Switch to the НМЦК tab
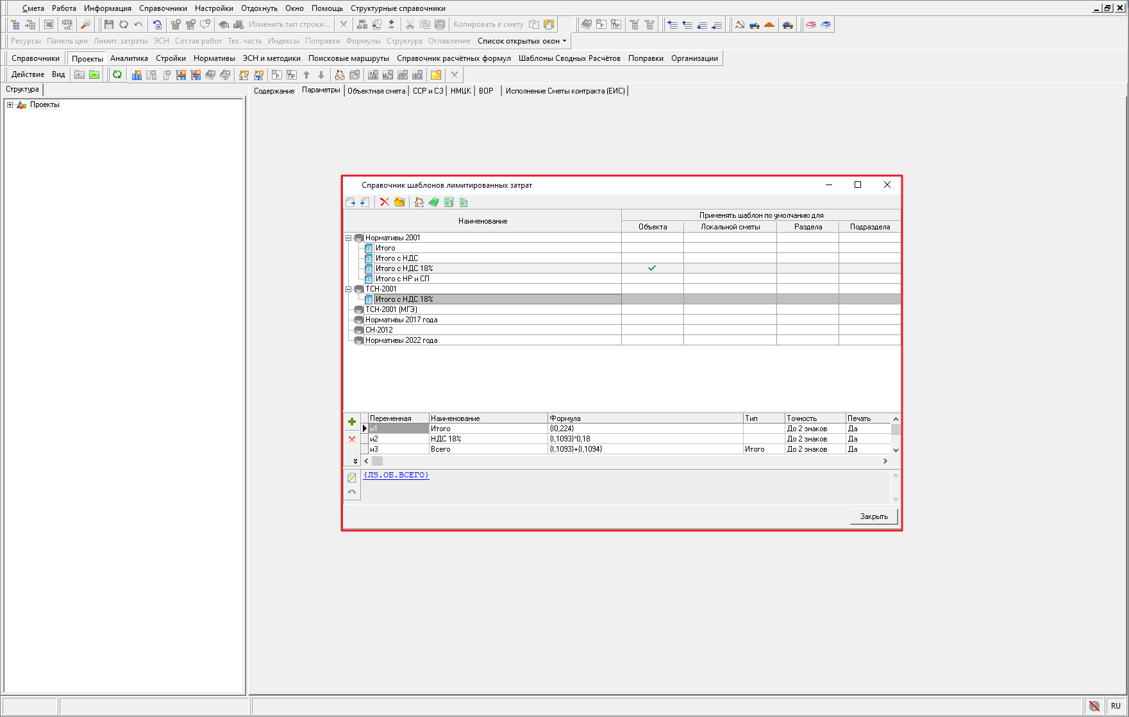This screenshot has height=717, width=1129. (x=460, y=91)
